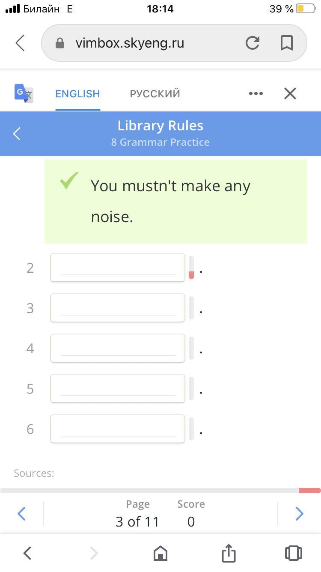Tap the share icon in bottom toolbar

click(x=229, y=553)
